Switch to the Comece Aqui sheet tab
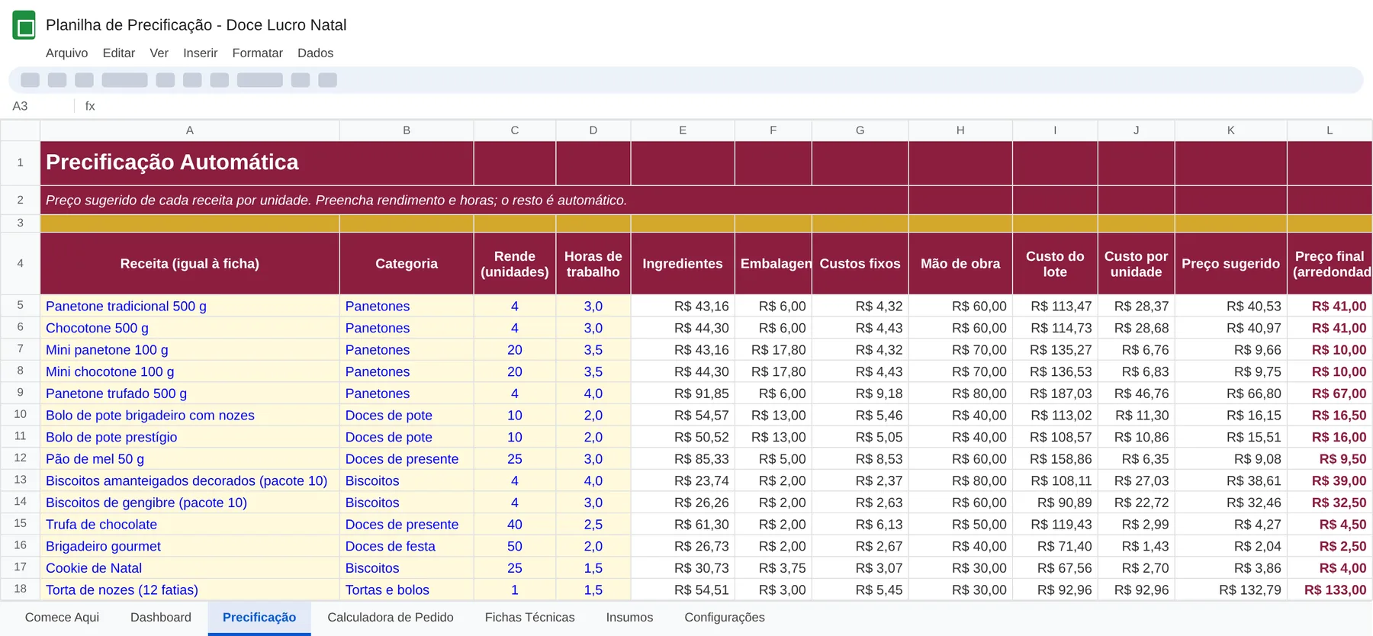The width and height of the screenshot is (1373, 636). pos(62,618)
